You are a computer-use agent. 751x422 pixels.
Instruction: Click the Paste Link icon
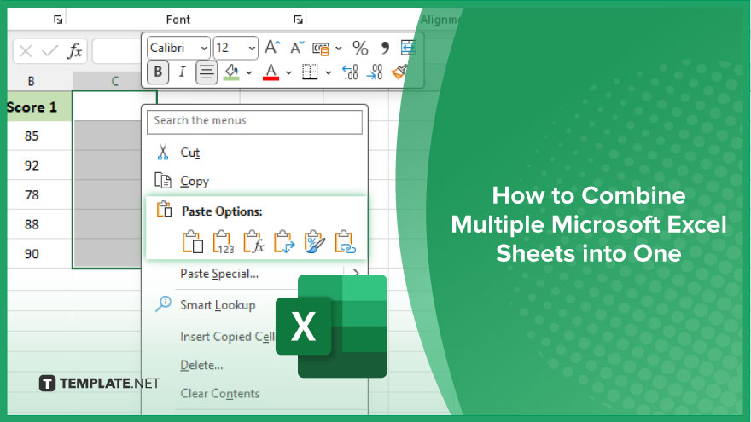point(345,241)
